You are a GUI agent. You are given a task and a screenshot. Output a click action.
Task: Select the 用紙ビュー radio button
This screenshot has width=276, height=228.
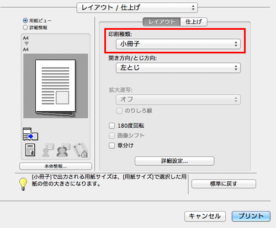(25, 20)
